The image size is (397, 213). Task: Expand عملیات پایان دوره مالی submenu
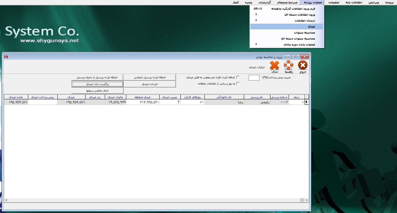tap(256, 44)
